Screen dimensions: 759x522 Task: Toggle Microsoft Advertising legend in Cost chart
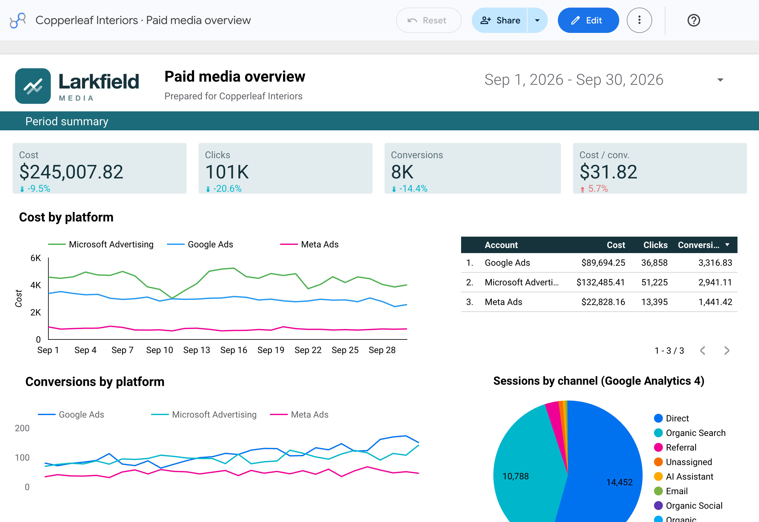point(101,244)
